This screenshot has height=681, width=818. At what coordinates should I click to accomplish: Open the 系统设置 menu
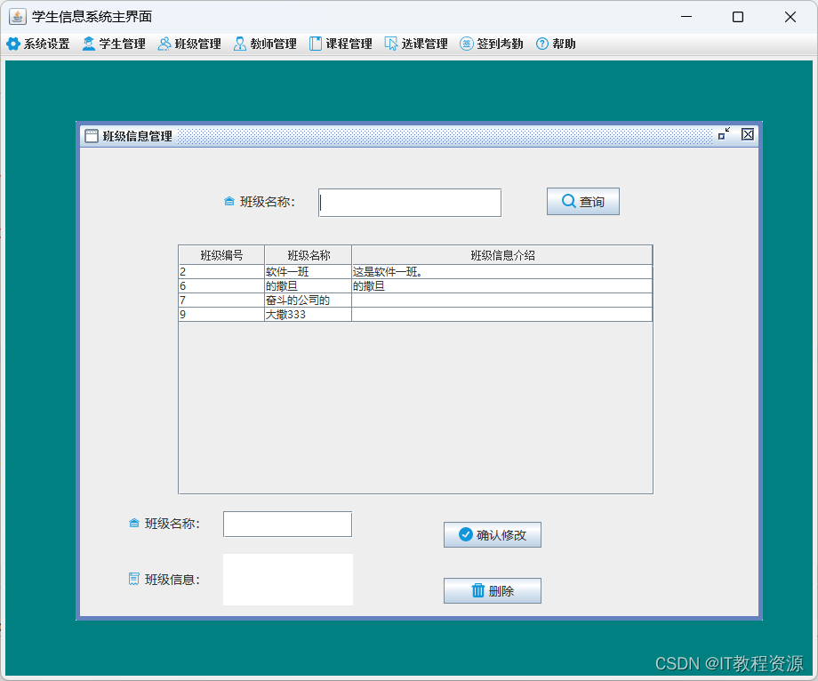(x=38, y=44)
